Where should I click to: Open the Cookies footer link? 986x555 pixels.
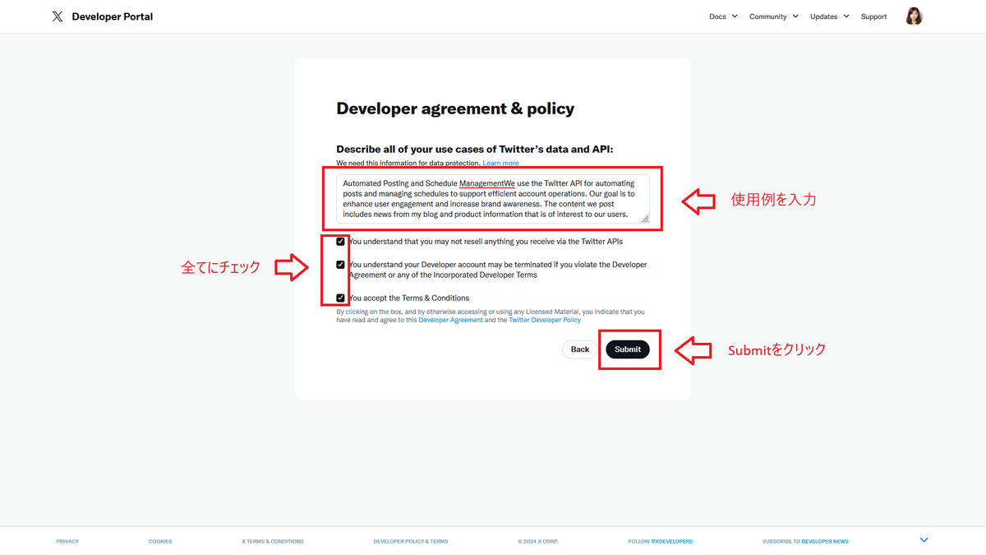160,541
